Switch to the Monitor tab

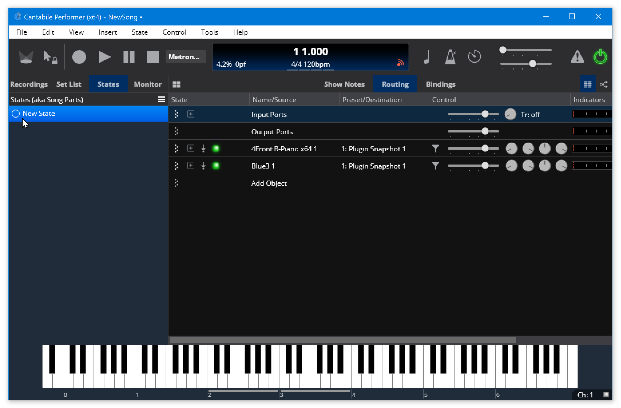pos(148,84)
